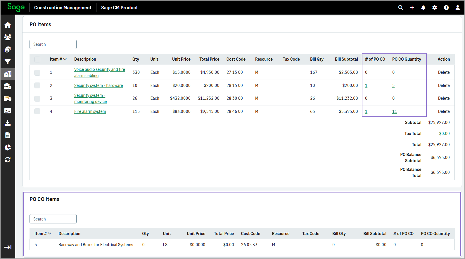
Task: Open ID card icon in sidebar
Action: 8,111
